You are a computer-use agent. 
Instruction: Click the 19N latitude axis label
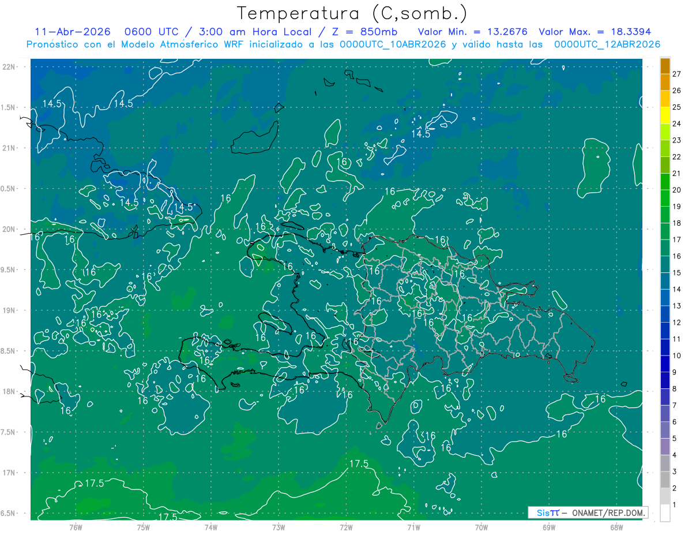click(x=9, y=310)
